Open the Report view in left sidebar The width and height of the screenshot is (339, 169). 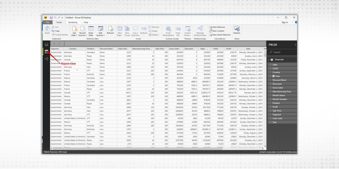46,45
